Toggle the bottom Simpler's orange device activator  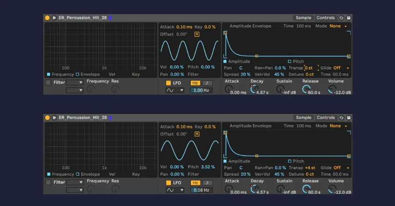pyautogui.click(x=47, y=117)
